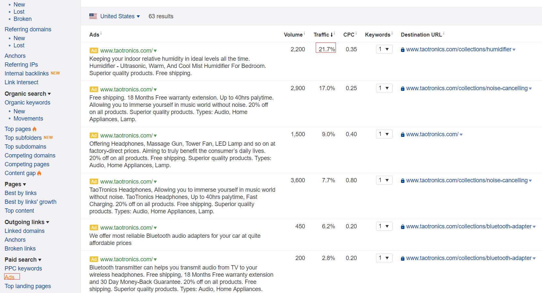542x293 pixels.
Task: Open the Keywords dropdown for the 6.2% traffic row
Action: point(384,226)
